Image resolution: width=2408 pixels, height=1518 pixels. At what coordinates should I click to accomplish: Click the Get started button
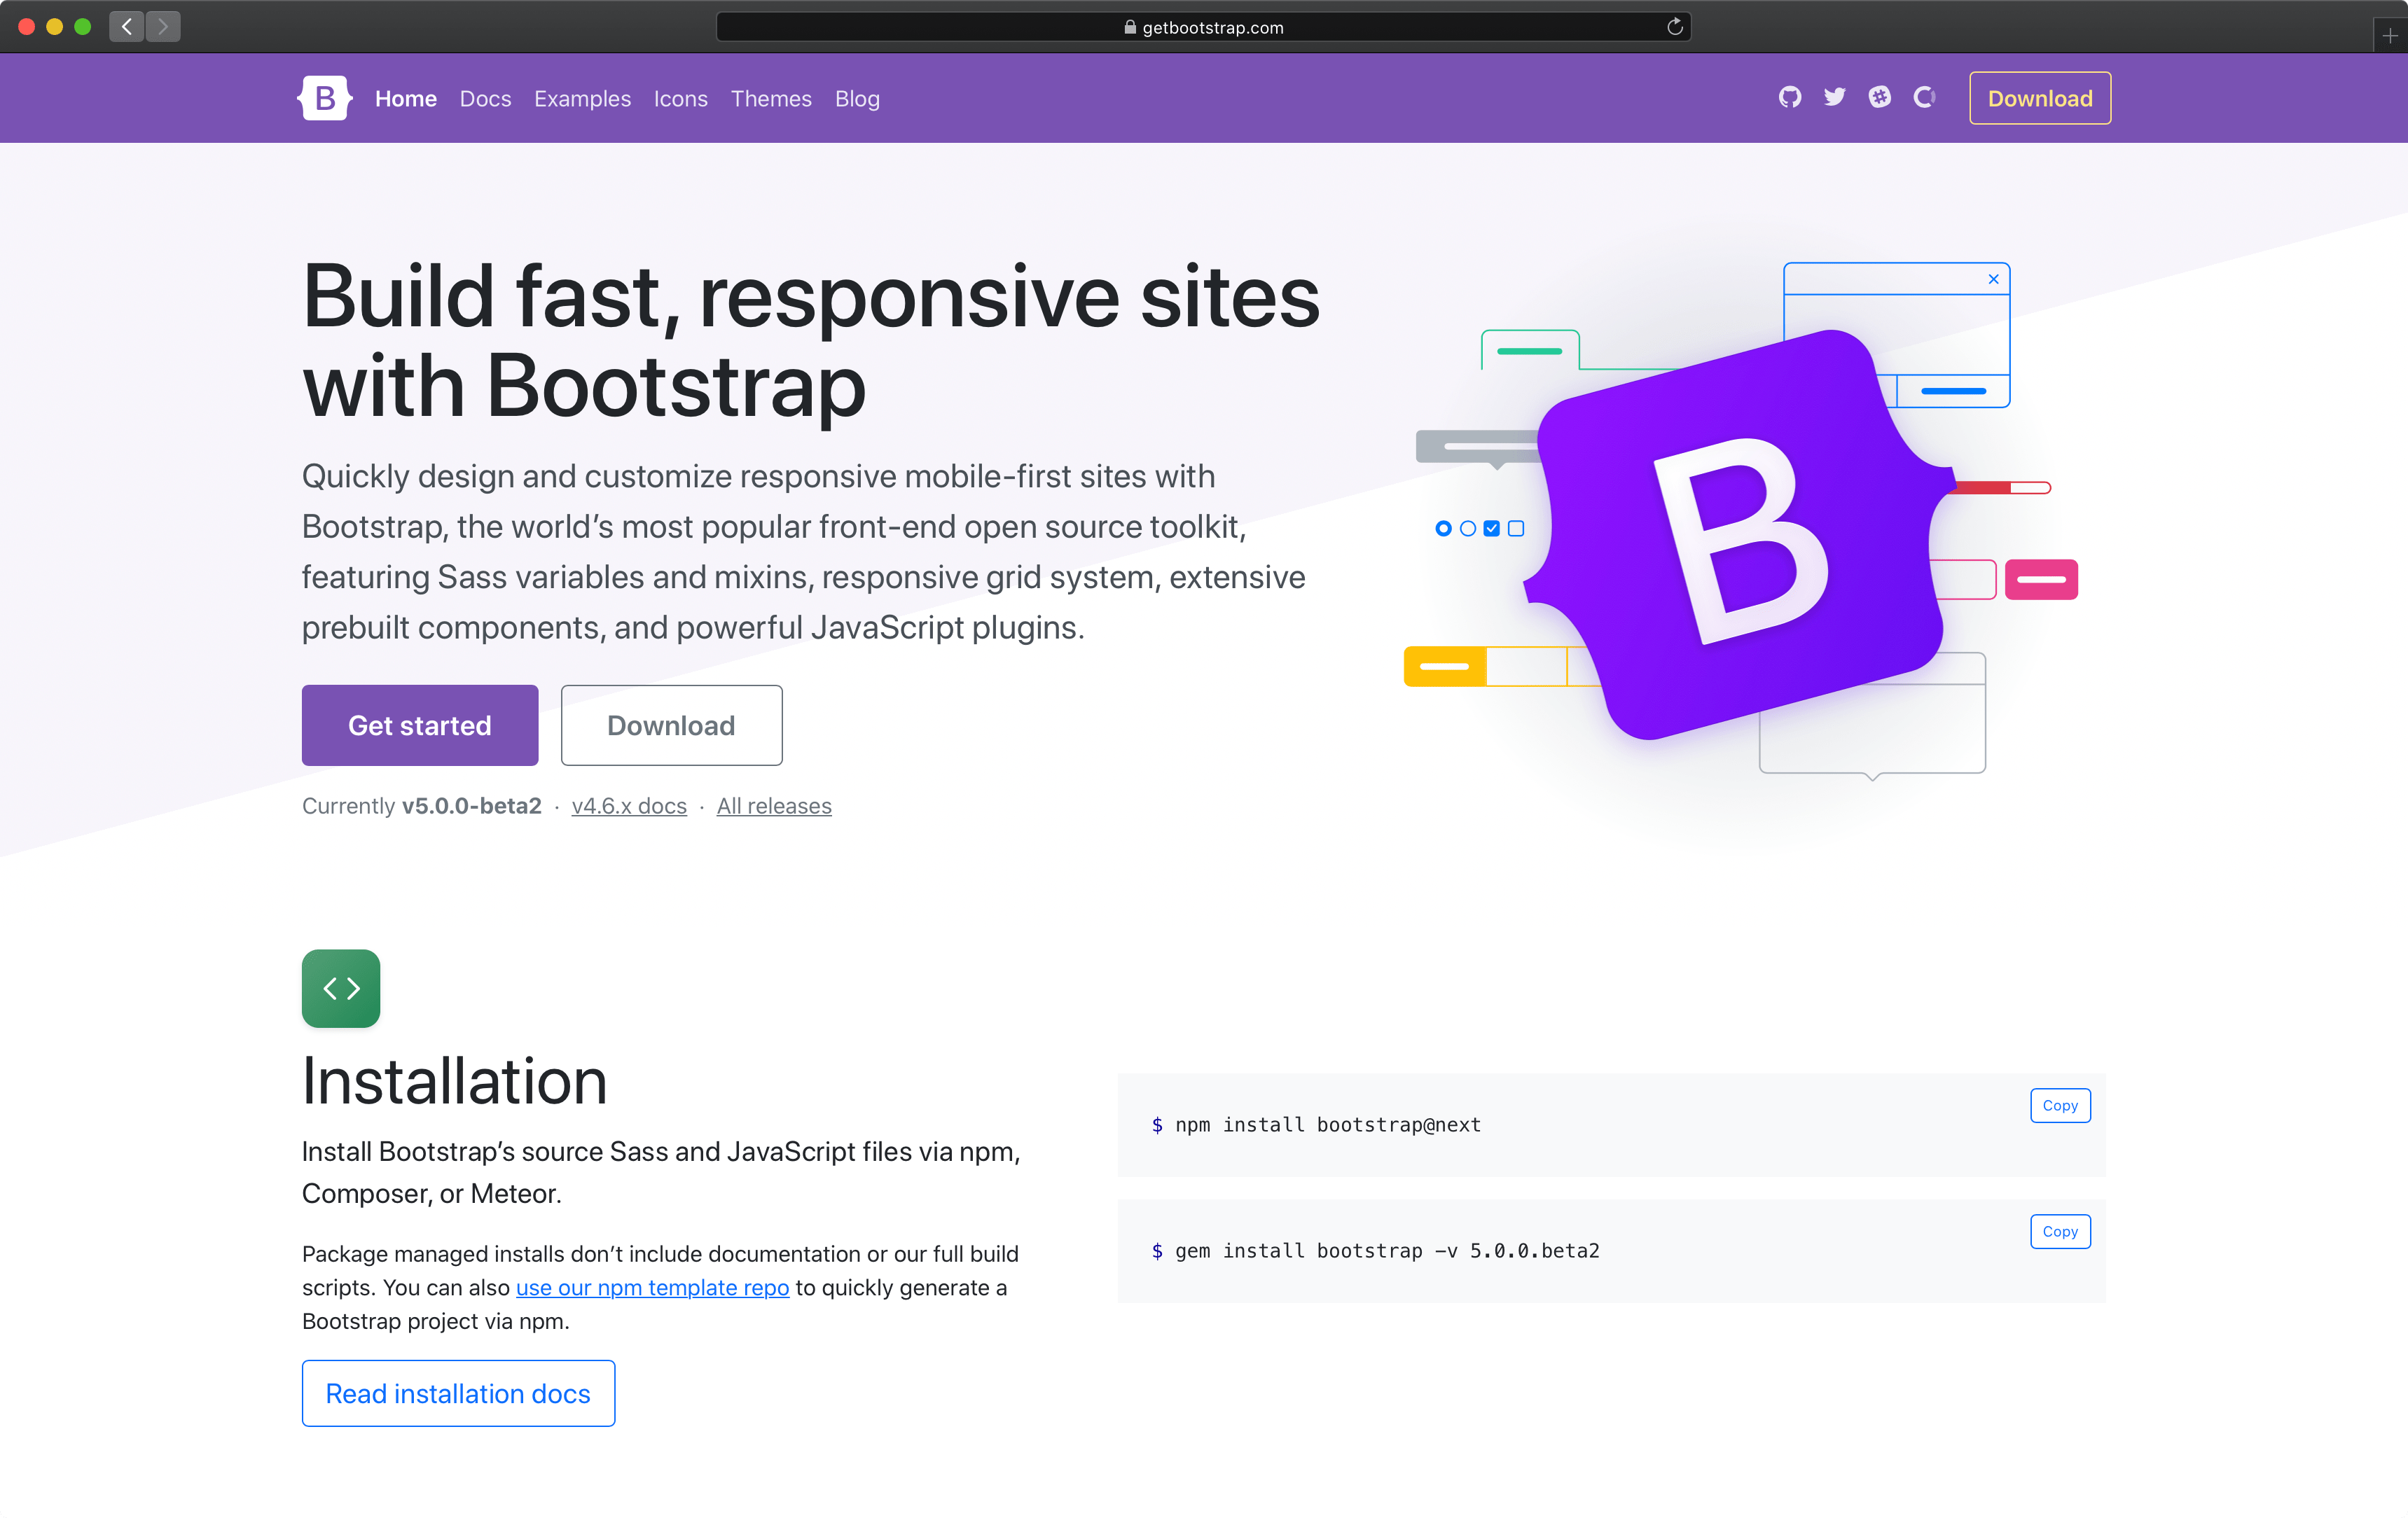pyautogui.click(x=420, y=724)
